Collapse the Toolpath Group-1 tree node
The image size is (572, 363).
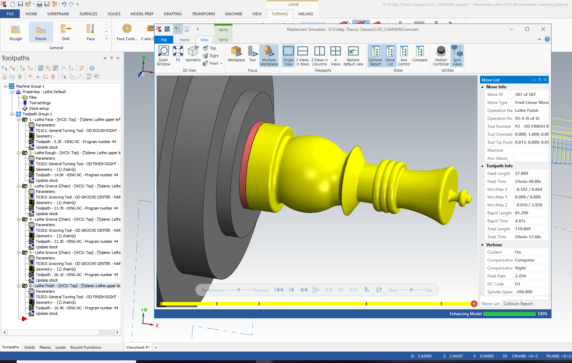(x=12, y=114)
